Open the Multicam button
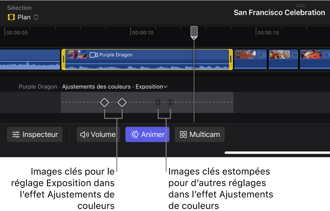330x211 pixels. (x=199, y=134)
